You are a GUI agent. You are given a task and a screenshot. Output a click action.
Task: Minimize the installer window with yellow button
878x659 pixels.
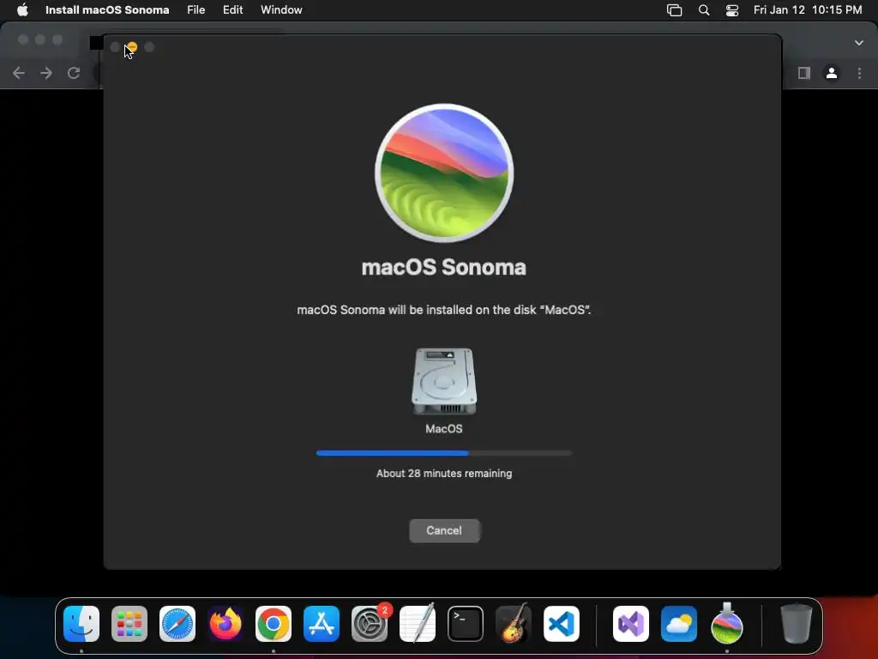pos(132,47)
